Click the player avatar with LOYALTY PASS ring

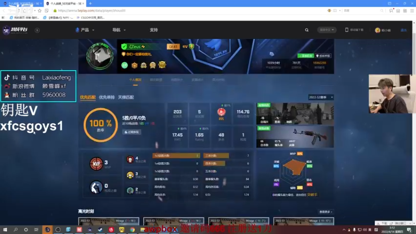point(100,56)
